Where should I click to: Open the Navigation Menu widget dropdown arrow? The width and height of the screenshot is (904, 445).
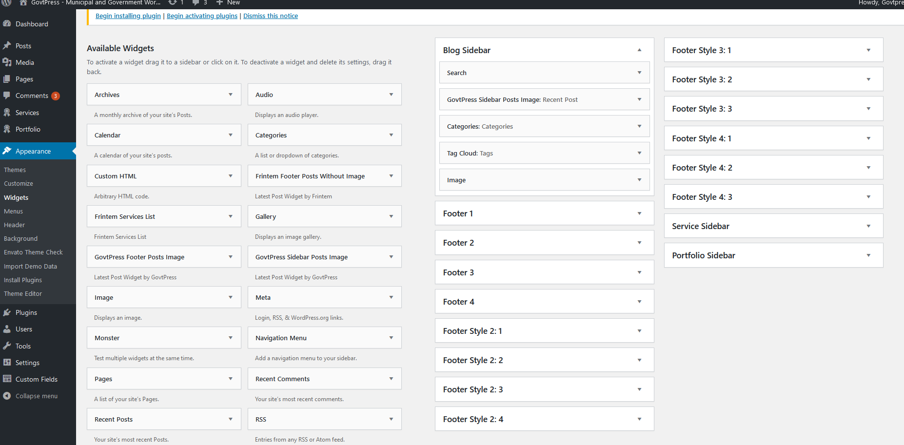tap(391, 338)
